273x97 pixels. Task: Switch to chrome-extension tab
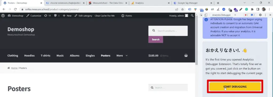pyautogui.click(x=66, y=3)
